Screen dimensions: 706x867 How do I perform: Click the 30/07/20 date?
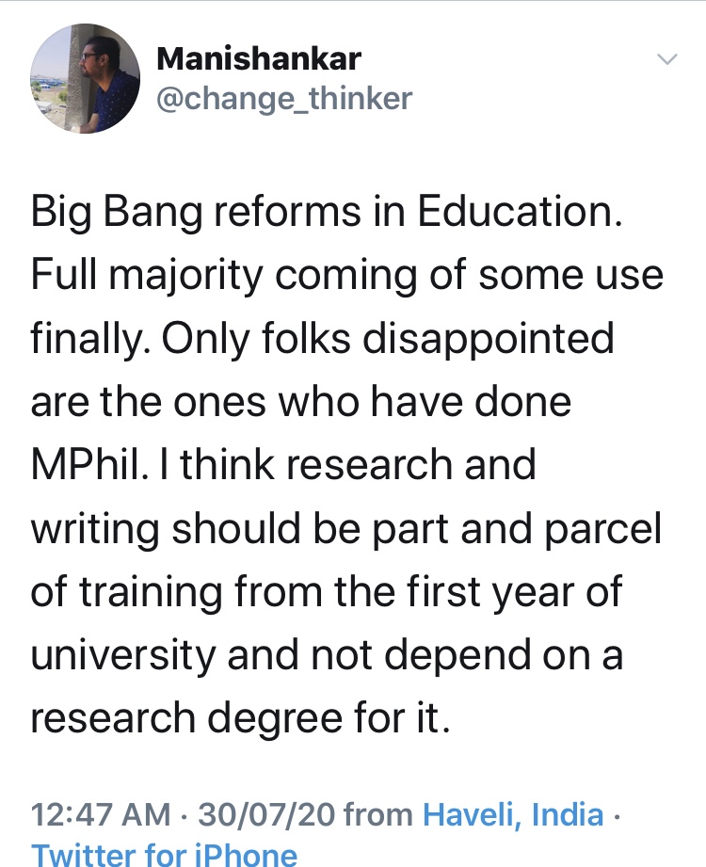266,814
